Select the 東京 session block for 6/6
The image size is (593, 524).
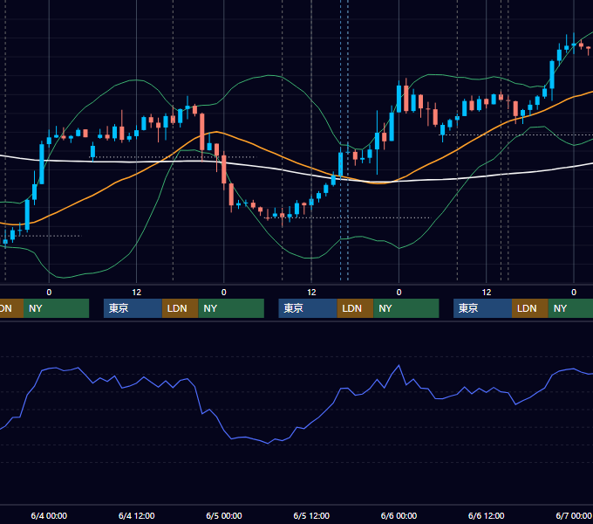coord(482,308)
